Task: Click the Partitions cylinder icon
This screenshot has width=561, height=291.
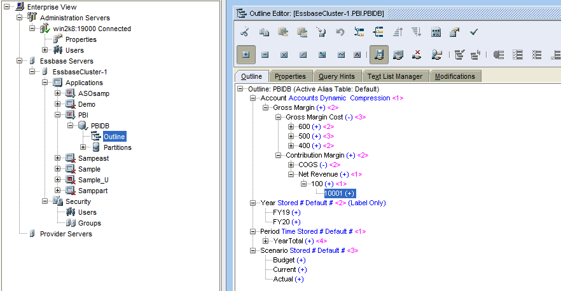Action: point(96,147)
